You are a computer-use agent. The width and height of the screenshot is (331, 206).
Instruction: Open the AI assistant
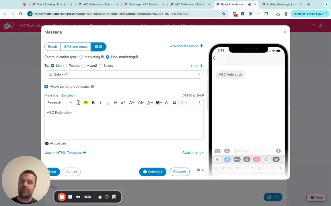55,143
